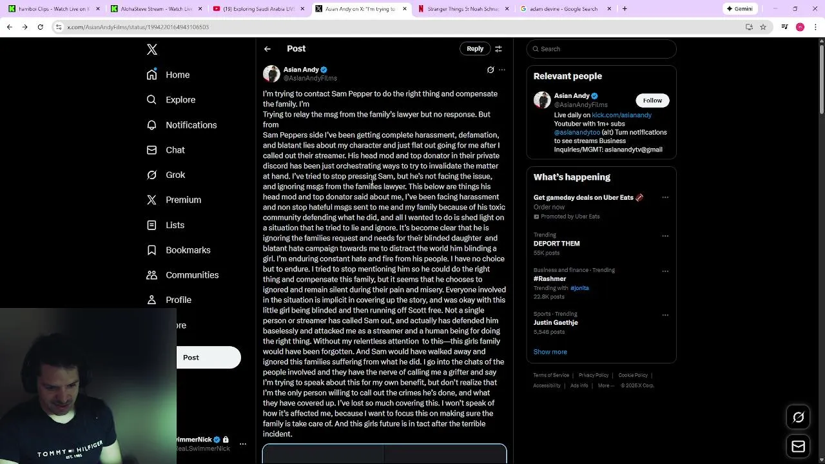825x464 pixels.
Task: Switch to Stranger Things Netflix tab
Action: coord(463,9)
